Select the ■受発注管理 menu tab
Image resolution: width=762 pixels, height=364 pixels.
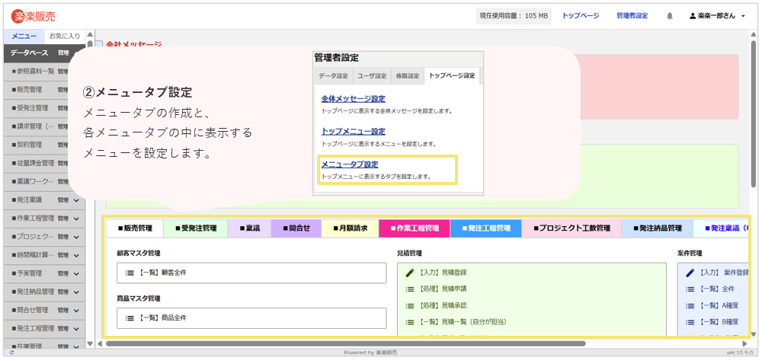195,228
